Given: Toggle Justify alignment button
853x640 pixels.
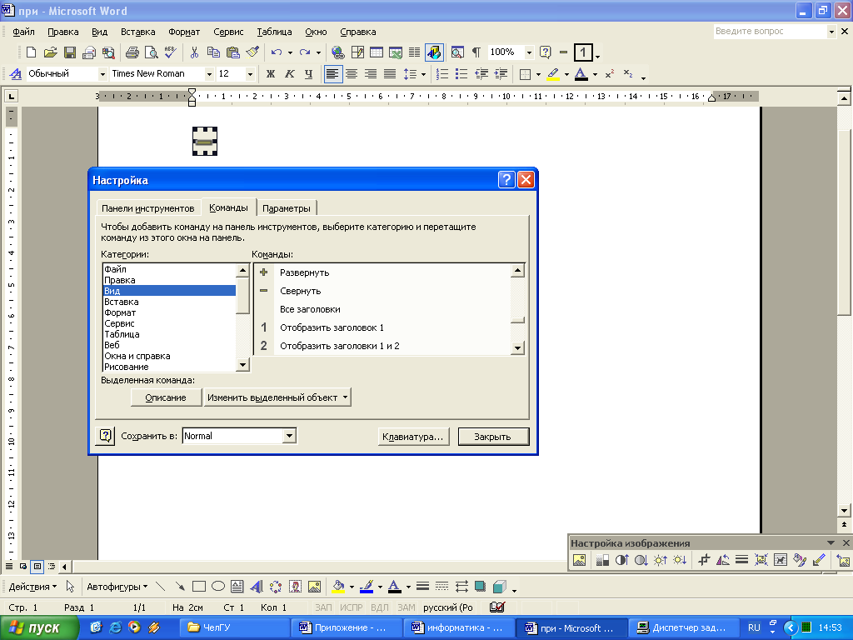Looking at the screenshot, I should click(390, 74).
